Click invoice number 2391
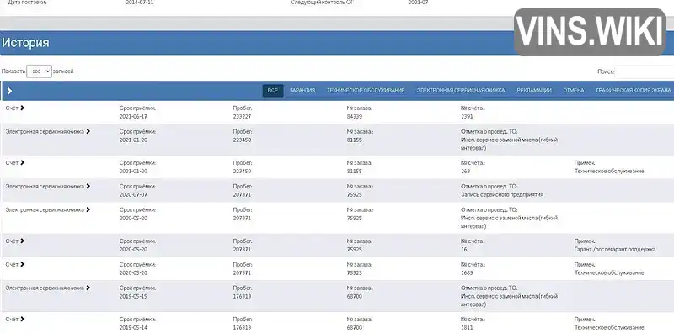This screenshot has height=333, width=674. coord(467,116)
